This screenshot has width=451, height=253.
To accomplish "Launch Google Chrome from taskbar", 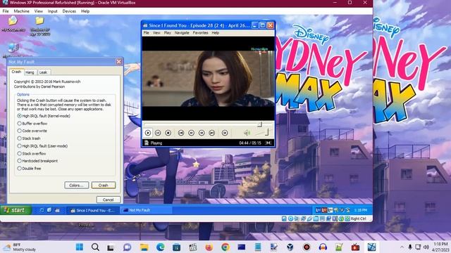I will tap(225, 247).
